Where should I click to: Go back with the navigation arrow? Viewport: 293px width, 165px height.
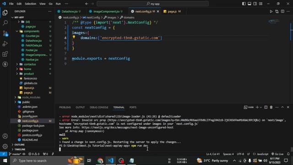pos(87,4)
